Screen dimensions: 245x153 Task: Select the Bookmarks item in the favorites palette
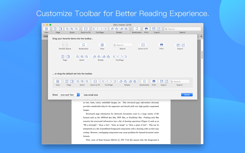tap(84, 45)
